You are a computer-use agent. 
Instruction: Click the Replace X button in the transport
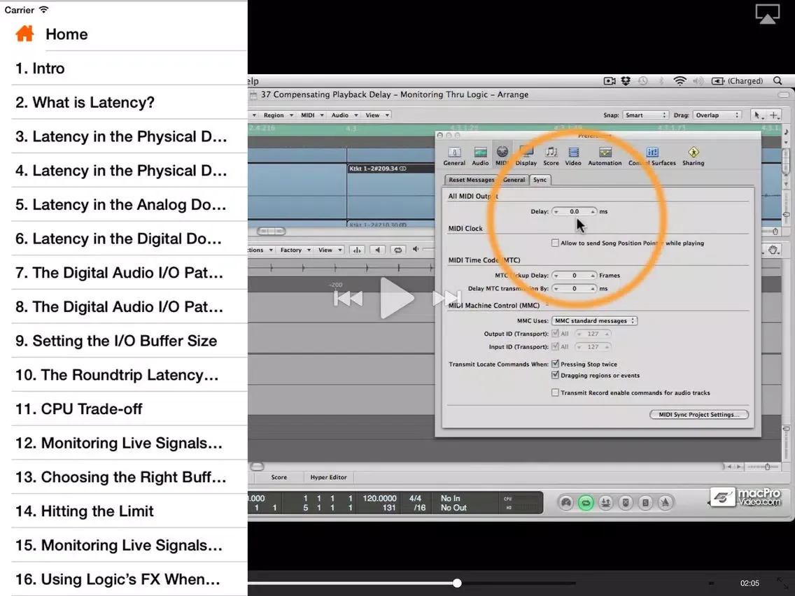point(625,503)
